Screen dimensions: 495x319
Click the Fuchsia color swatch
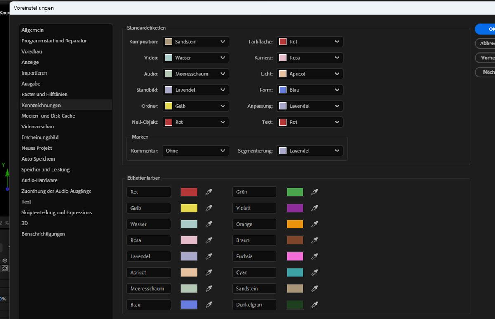(295, 256)
